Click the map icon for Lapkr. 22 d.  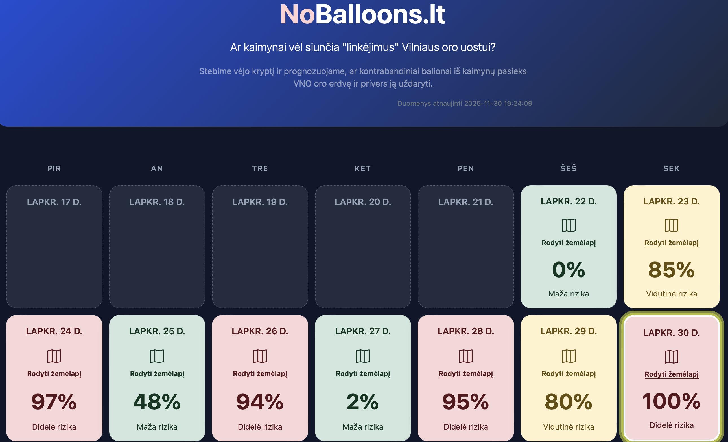pyautogui.click(x=569, y=225)
